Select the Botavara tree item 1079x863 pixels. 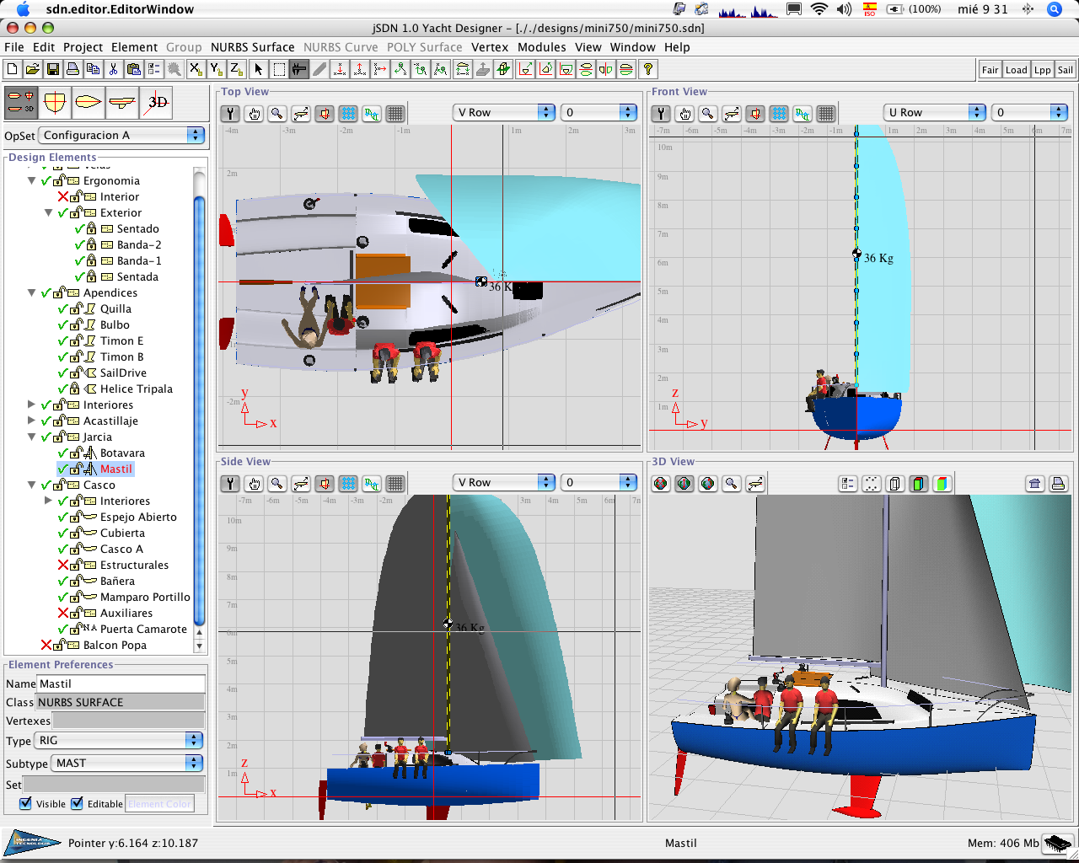point(122,453)
